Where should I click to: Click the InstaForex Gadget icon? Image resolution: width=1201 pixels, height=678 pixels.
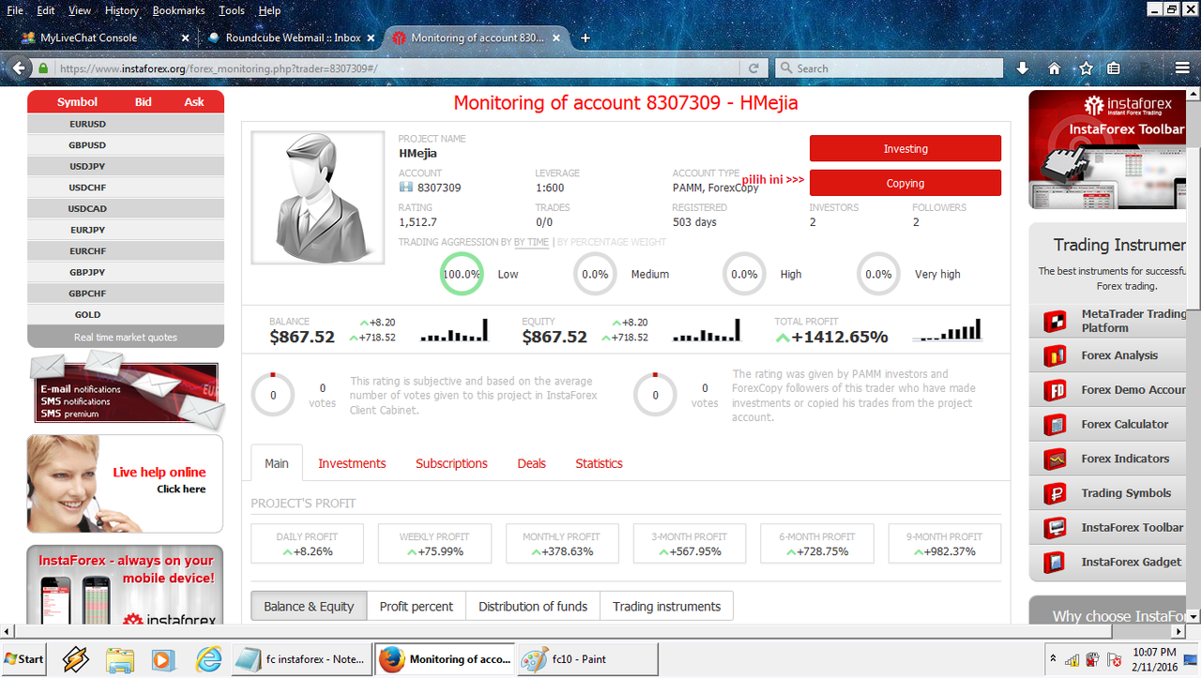click(x=1055, y=562)
